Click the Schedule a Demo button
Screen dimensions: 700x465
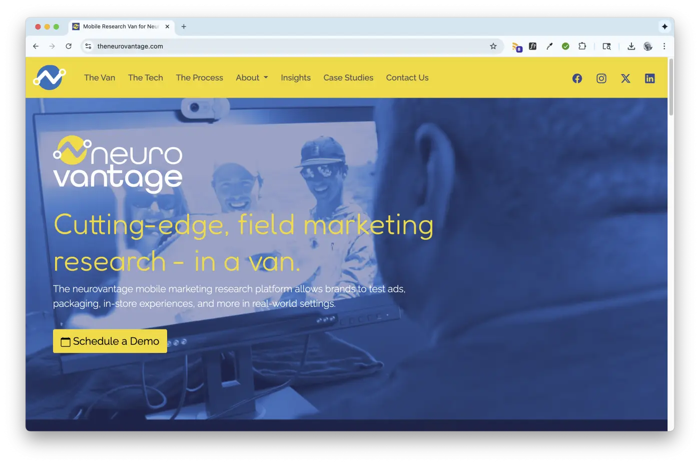click(110, 341)
